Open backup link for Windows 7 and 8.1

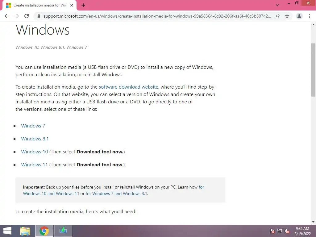[116, 193]
